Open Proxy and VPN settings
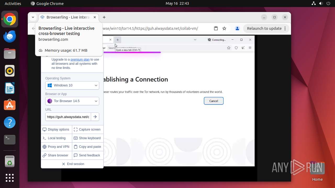Image resolution: width=335 pixels, height=188 pixels. pos(56,147)
